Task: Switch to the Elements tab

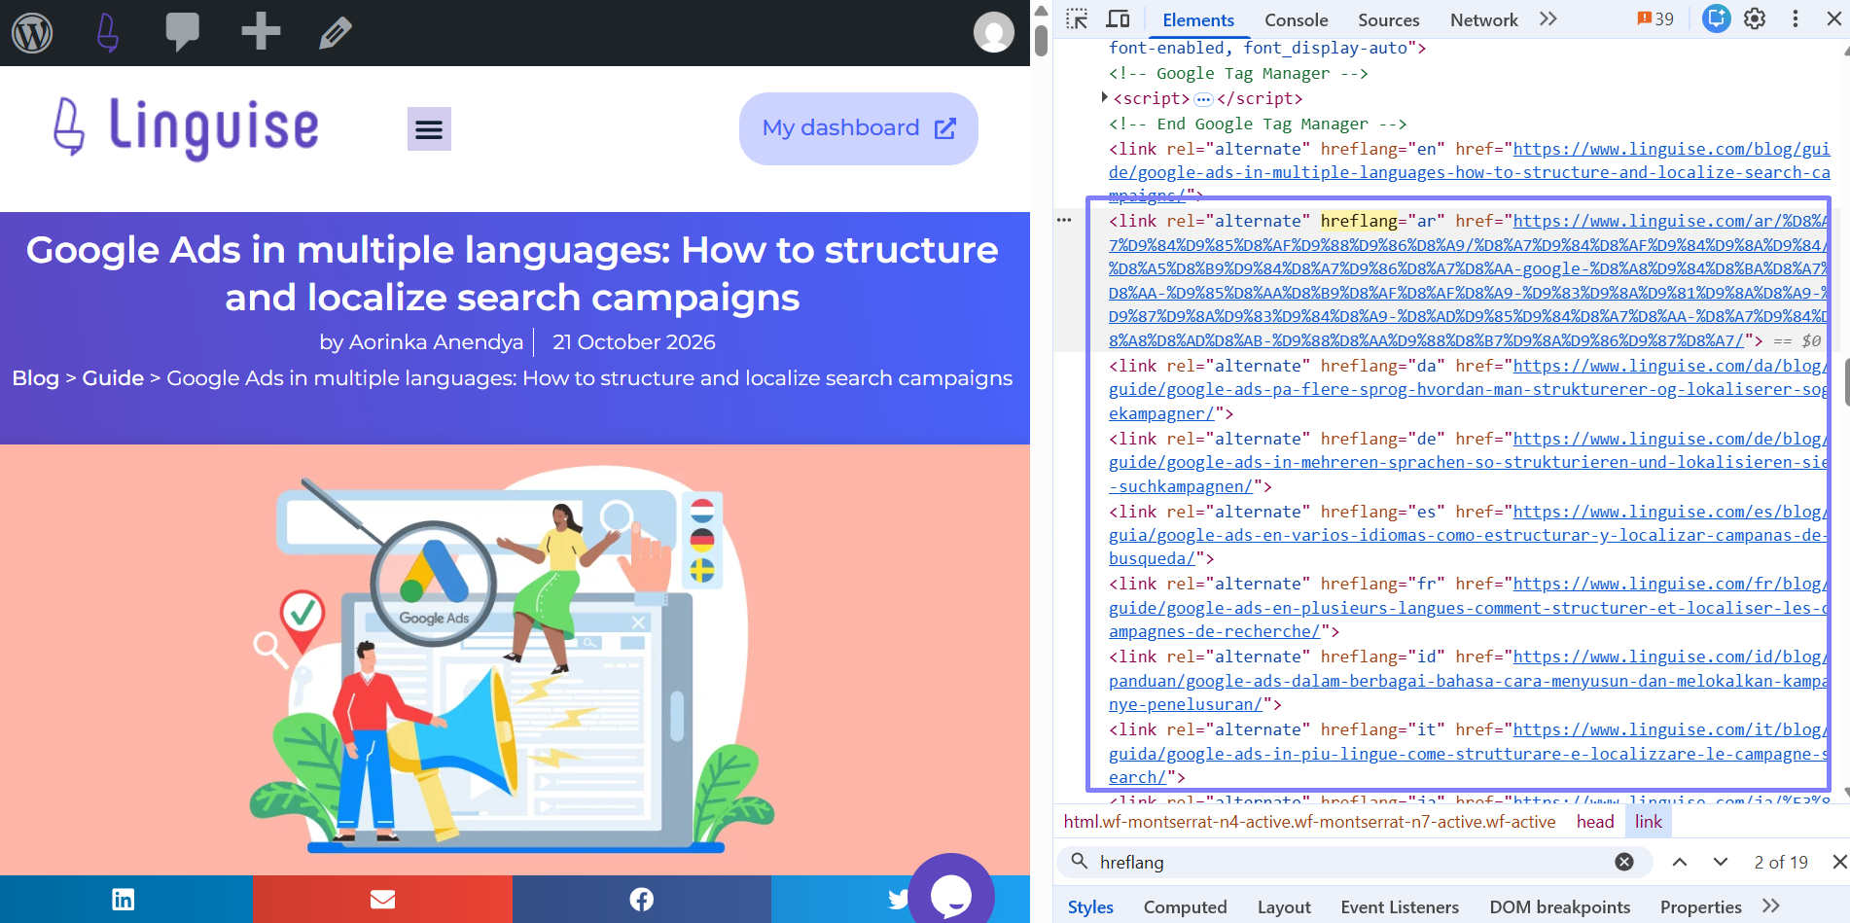Action: click(1198, 20)
